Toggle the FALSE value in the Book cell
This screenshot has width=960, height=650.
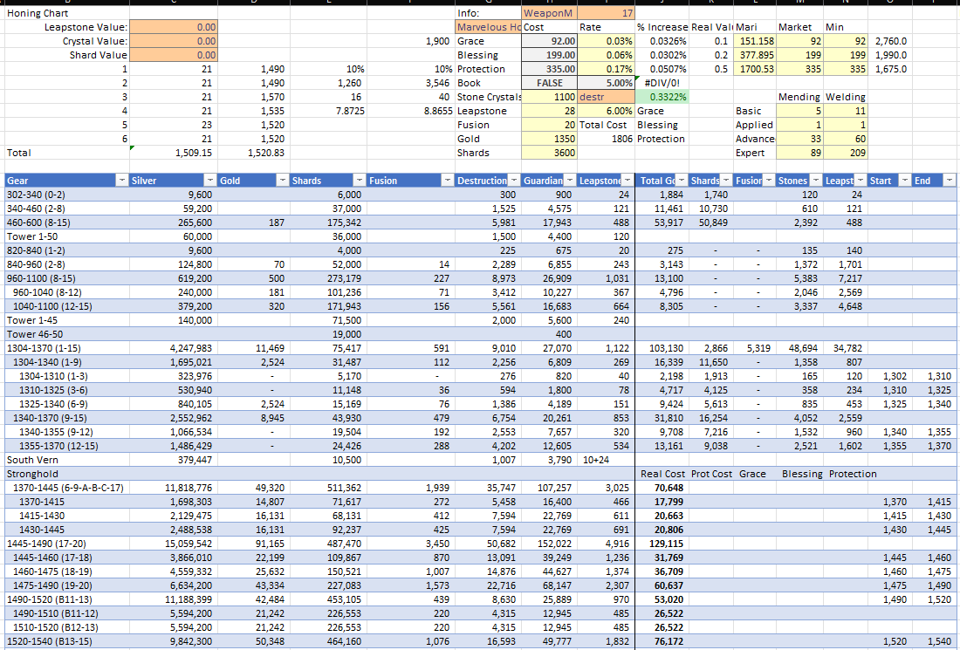[x=552, y=83]
